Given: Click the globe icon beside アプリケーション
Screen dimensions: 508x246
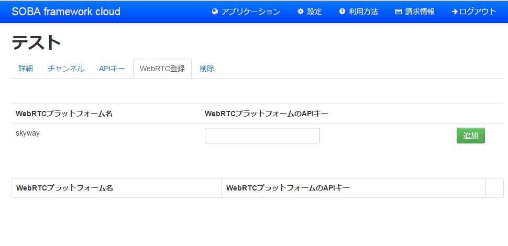Looking at the screenshot, I should (215, 12).
